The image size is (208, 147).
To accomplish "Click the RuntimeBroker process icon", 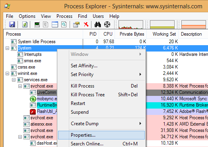I will 33,105.
